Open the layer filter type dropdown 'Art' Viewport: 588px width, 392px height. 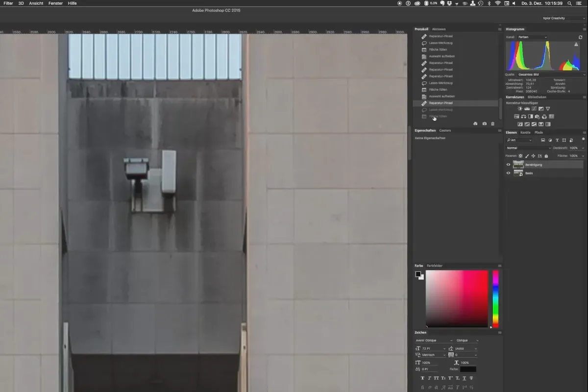(x=519, y=140)
